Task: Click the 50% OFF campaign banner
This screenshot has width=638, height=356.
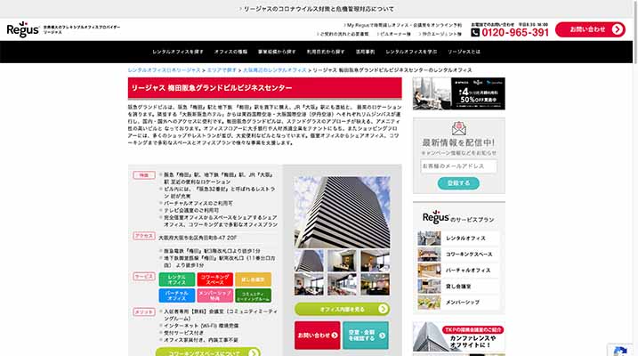Action: pos(458,93)
